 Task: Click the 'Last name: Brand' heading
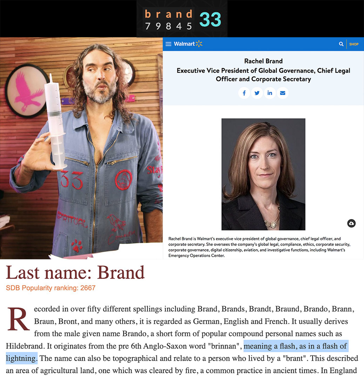pyautogui.click(x=75, y=273)
